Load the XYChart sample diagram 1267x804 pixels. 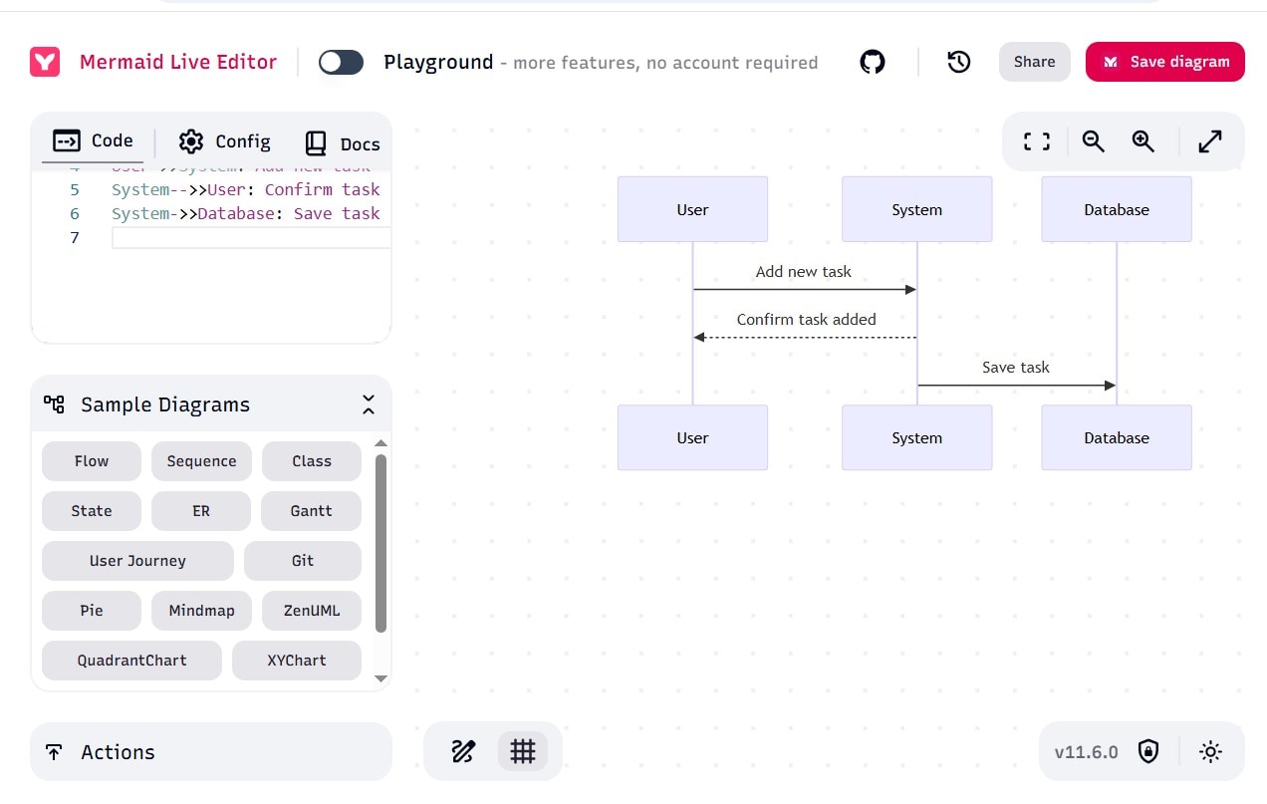click(297, 661)
